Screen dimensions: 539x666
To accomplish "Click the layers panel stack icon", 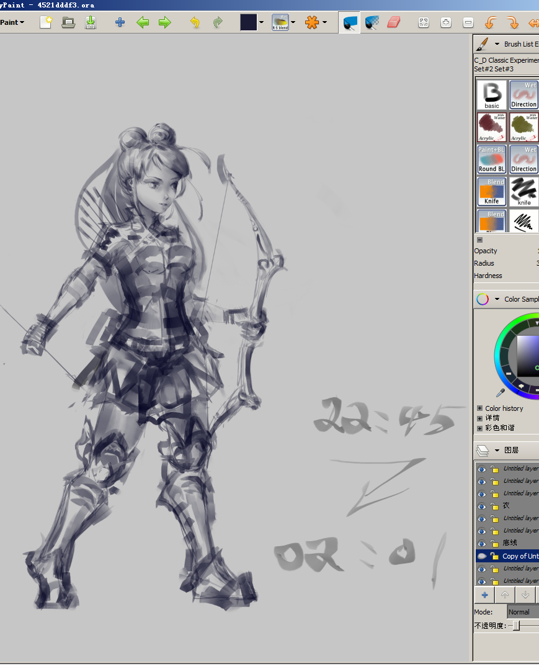I will (x=483, y=450).
